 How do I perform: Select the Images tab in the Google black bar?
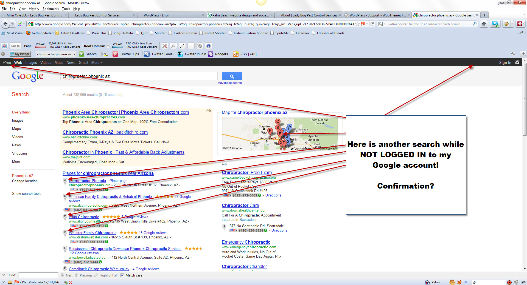pos(31,62)
